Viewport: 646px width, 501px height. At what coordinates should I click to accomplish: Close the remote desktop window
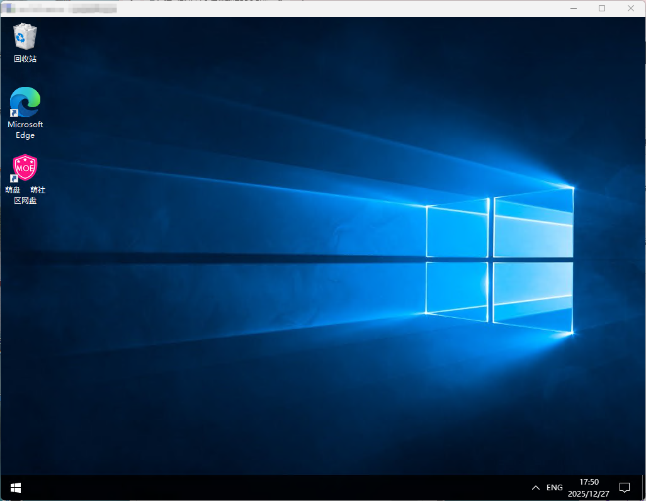pos(631,8)
